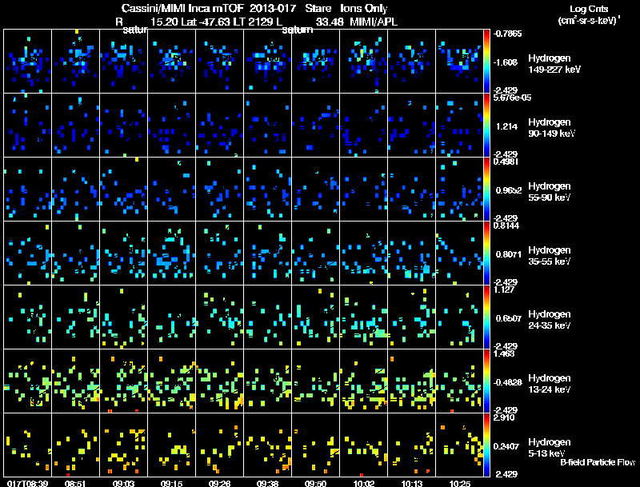
Task: Click the Hydrogen 149-227 keV panel at 08:39
Action: tap(27, 62)
